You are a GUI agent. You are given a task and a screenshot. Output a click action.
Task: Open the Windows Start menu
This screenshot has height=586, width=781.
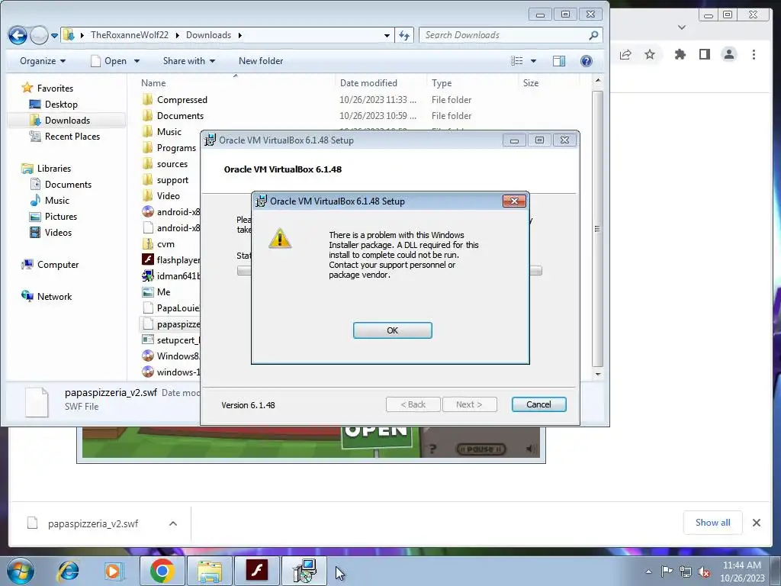point(20,572)
